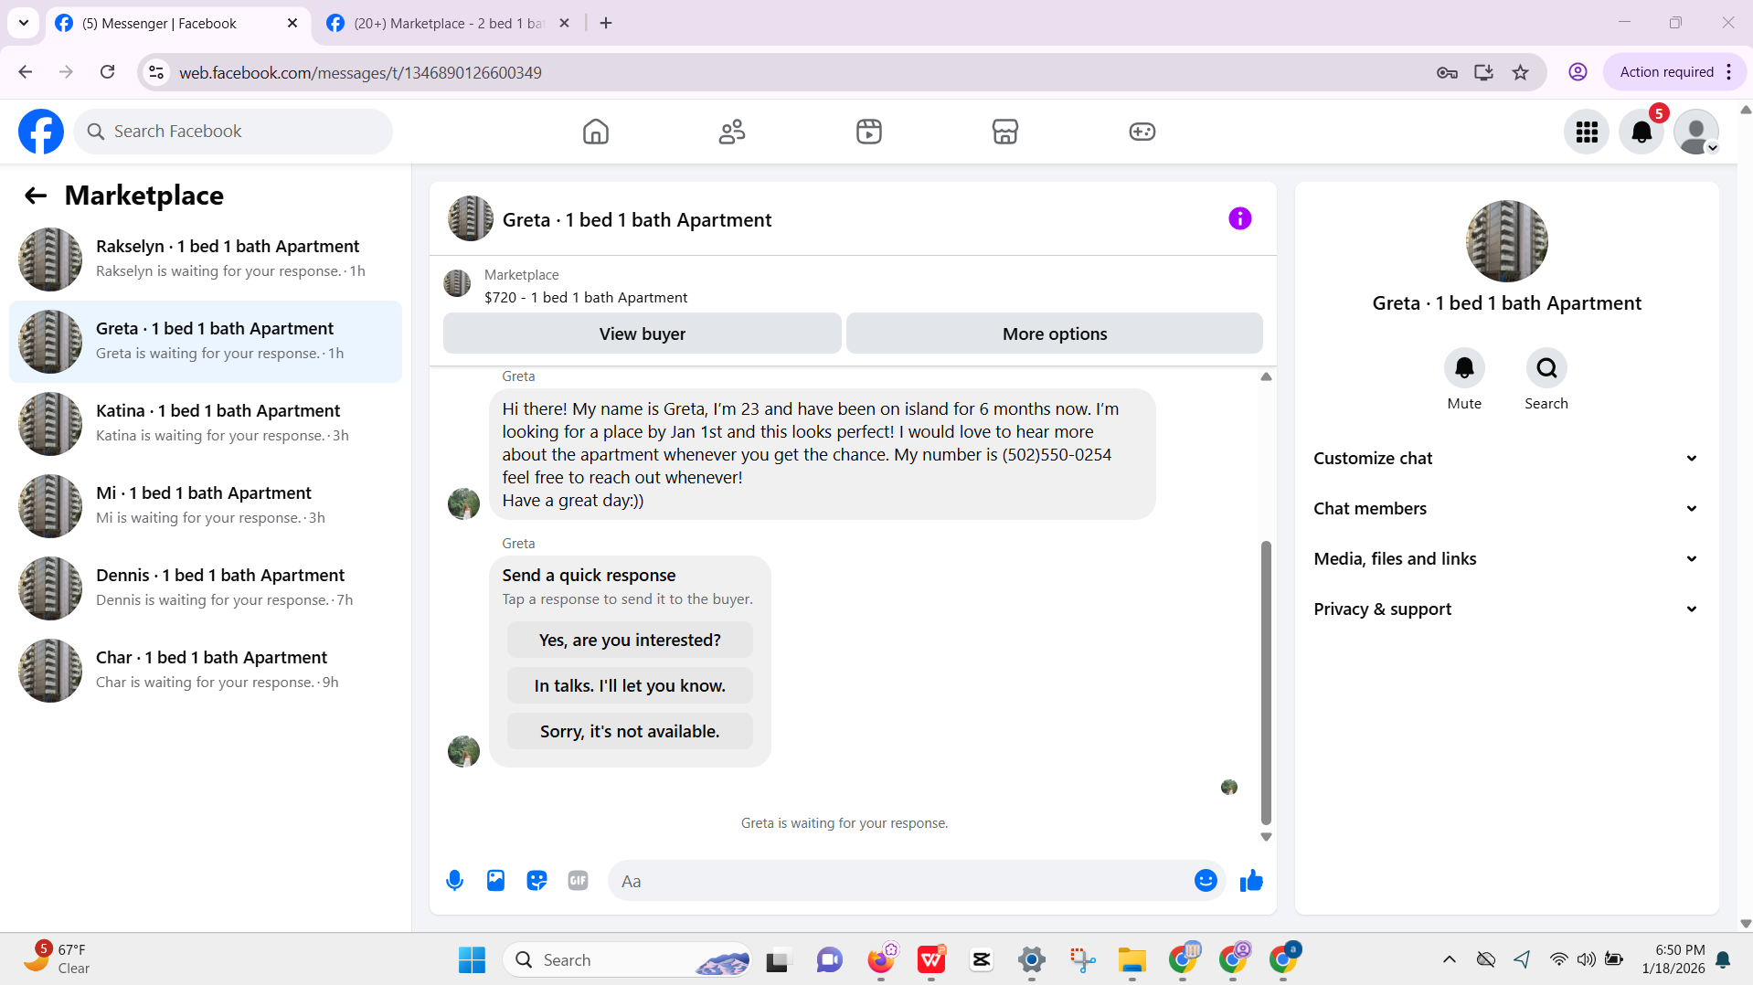1753x985 pixels.
Task: Click Windows taskbar Search box
Action: (627, 960)
